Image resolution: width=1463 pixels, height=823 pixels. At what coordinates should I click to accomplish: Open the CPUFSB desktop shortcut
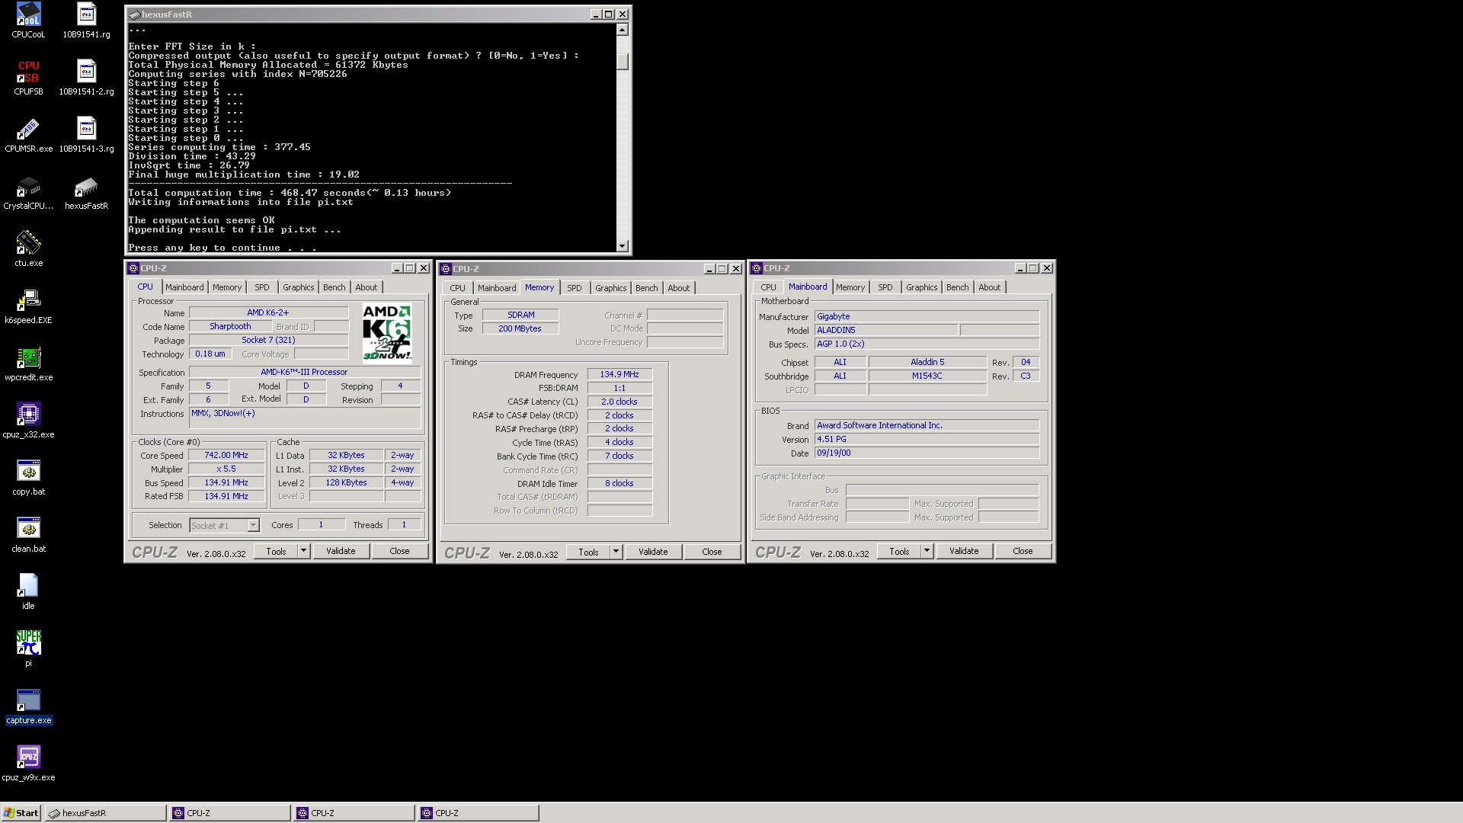click(x=28, y=72)
